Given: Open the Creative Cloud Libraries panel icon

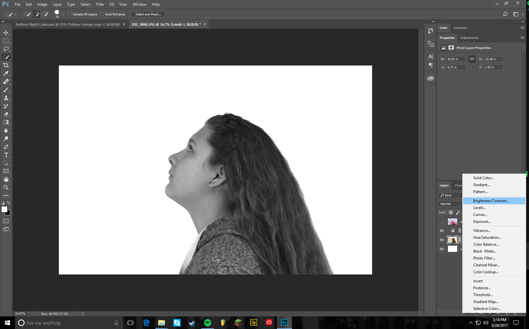Looking at the screenshot, I should point(431,78).
